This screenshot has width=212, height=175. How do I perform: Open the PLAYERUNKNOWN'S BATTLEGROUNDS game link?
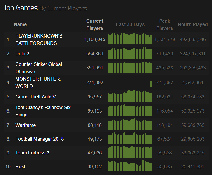tap(39, 39)
